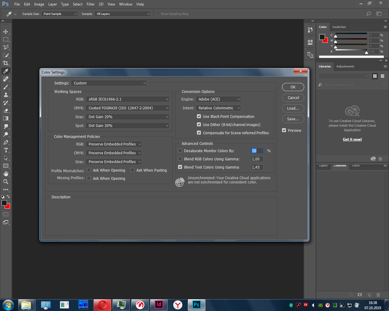Open InDesign from the taskbar
The image size is (389, 311).
point(159,305)
